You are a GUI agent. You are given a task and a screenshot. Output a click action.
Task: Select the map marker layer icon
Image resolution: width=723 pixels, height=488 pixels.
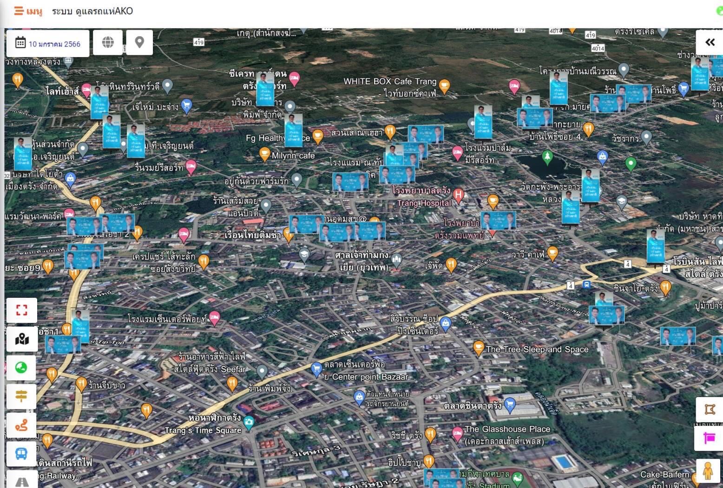[21, 339]
